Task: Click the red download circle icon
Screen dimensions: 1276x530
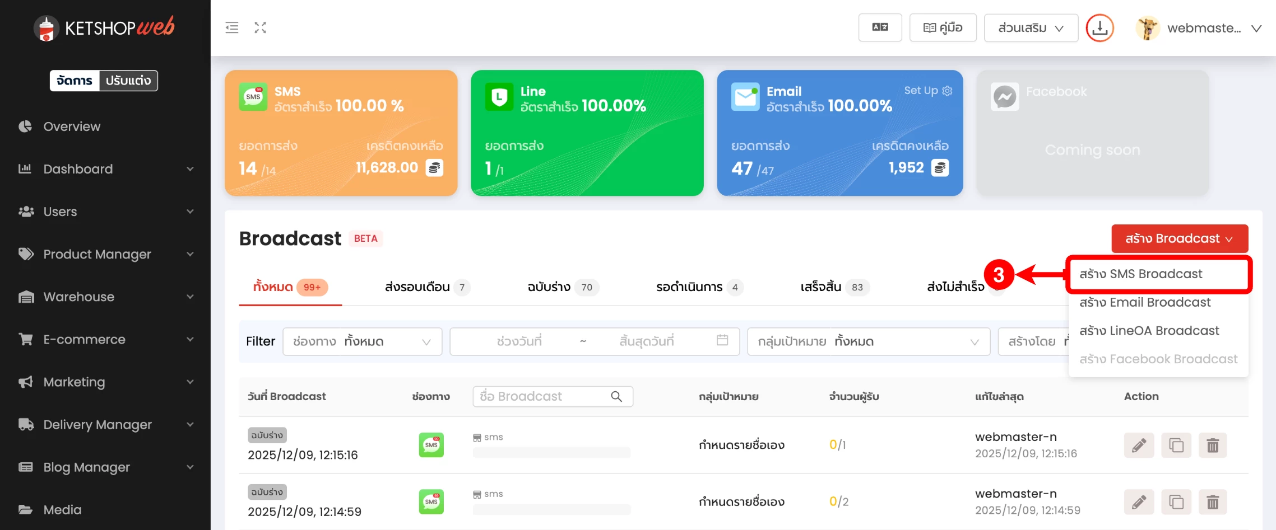Action: coord(1099,28)
